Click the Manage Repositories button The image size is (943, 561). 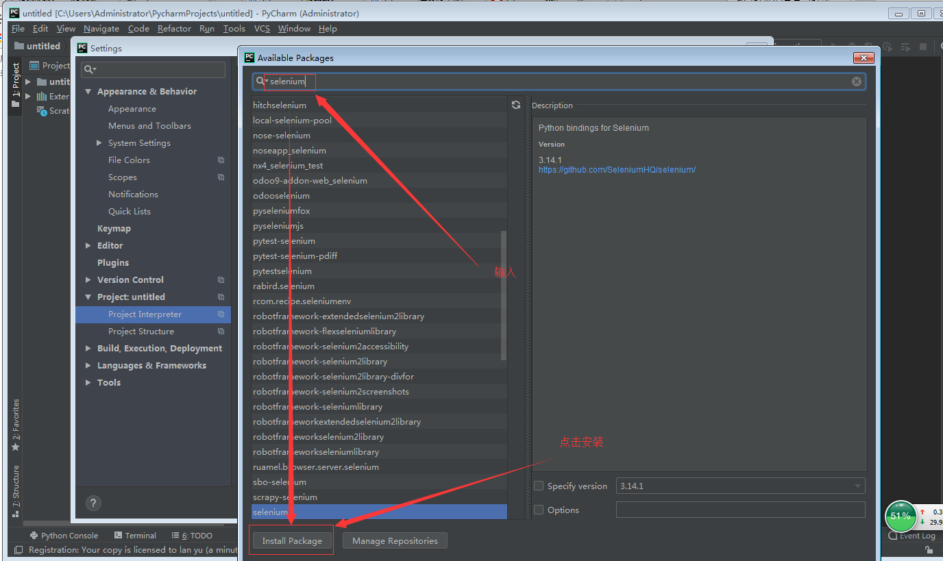[x=395, y=540]
